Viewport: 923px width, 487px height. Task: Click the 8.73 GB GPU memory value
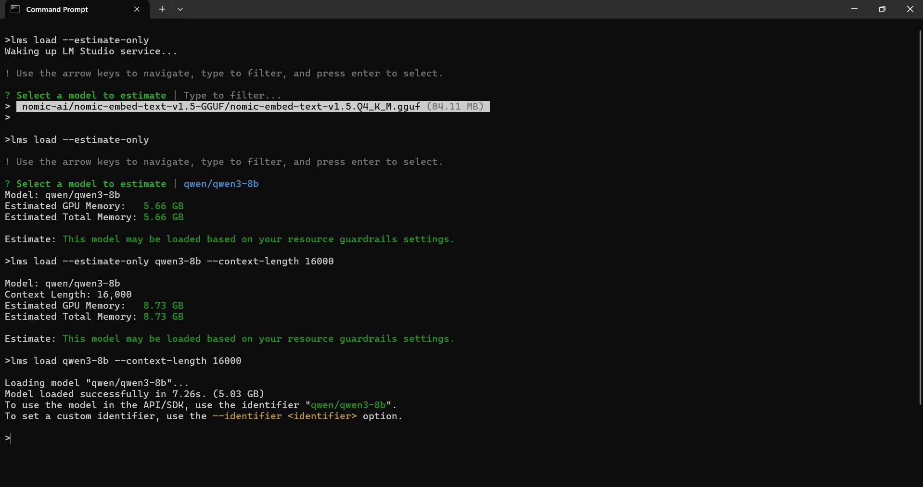tap(163, 306)
